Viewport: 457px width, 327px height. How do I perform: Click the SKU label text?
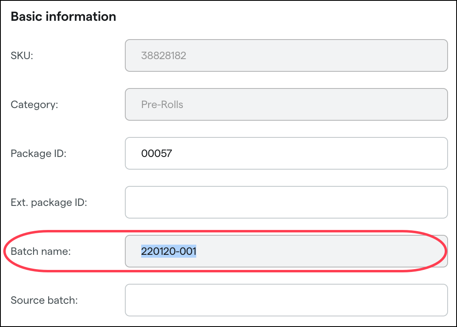(x=21, y=56)
